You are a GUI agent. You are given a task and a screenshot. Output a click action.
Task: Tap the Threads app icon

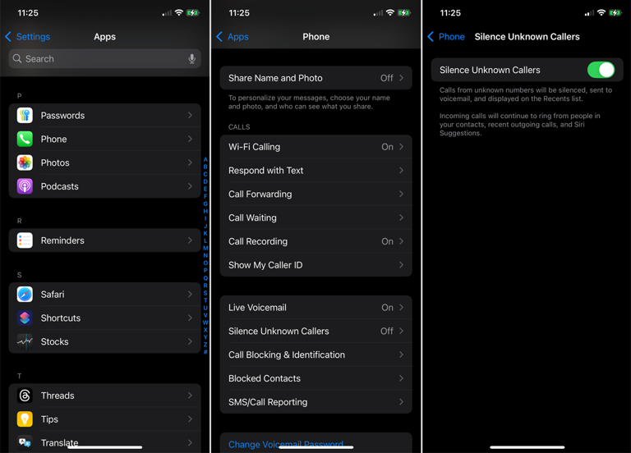point(25,396)
